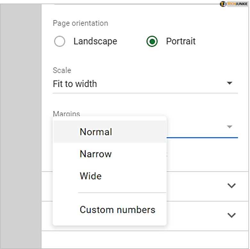This screenshot has height=249, width=250.
Task: Expand the first collapsed section chevron
Action: point(231,186)
